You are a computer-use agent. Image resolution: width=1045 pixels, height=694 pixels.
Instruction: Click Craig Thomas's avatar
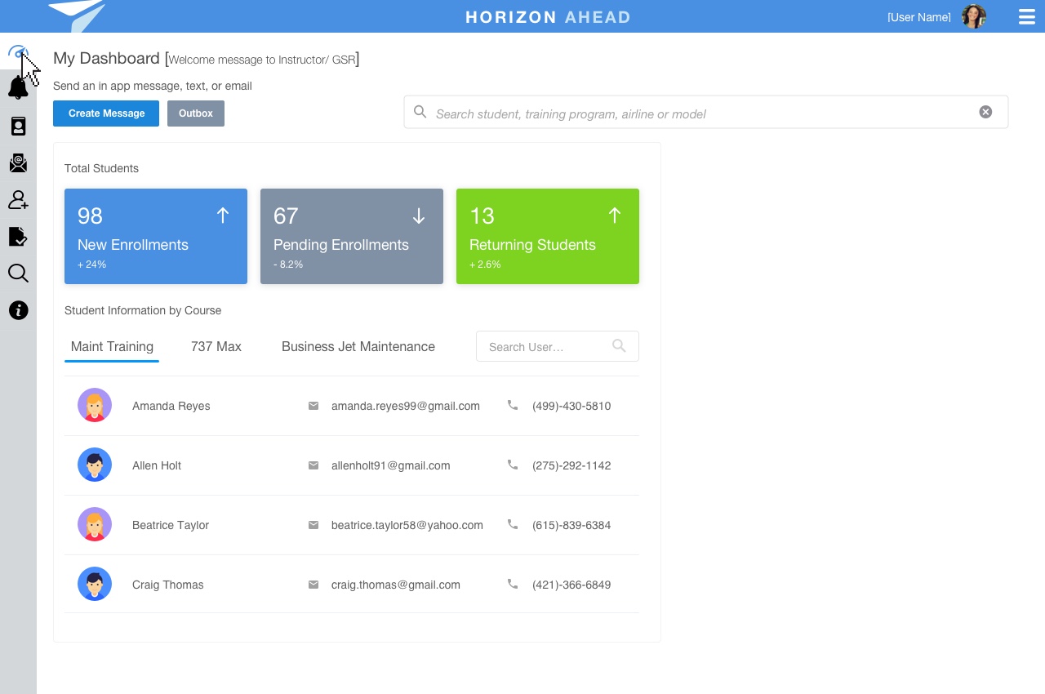(x=95, y=584)
